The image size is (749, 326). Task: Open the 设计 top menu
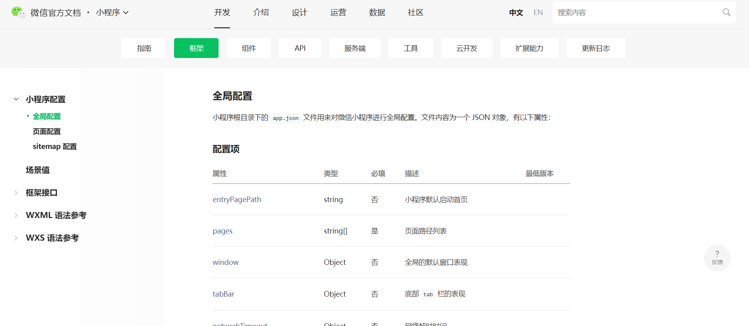pyautogui.click(x=299, y=12)
